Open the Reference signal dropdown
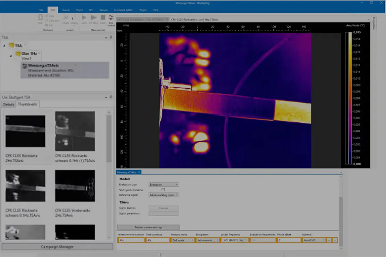The height and width of the screenshot is (257, 386). coord(163,195)
